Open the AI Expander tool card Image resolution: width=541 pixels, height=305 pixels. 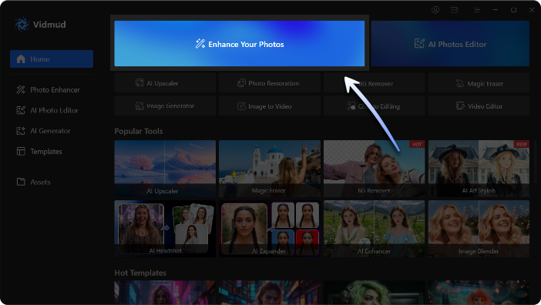pyautogui.click(x=270, y=229)
